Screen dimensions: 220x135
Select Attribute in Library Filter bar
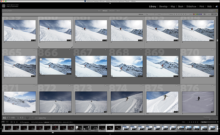tap(105, 11)
